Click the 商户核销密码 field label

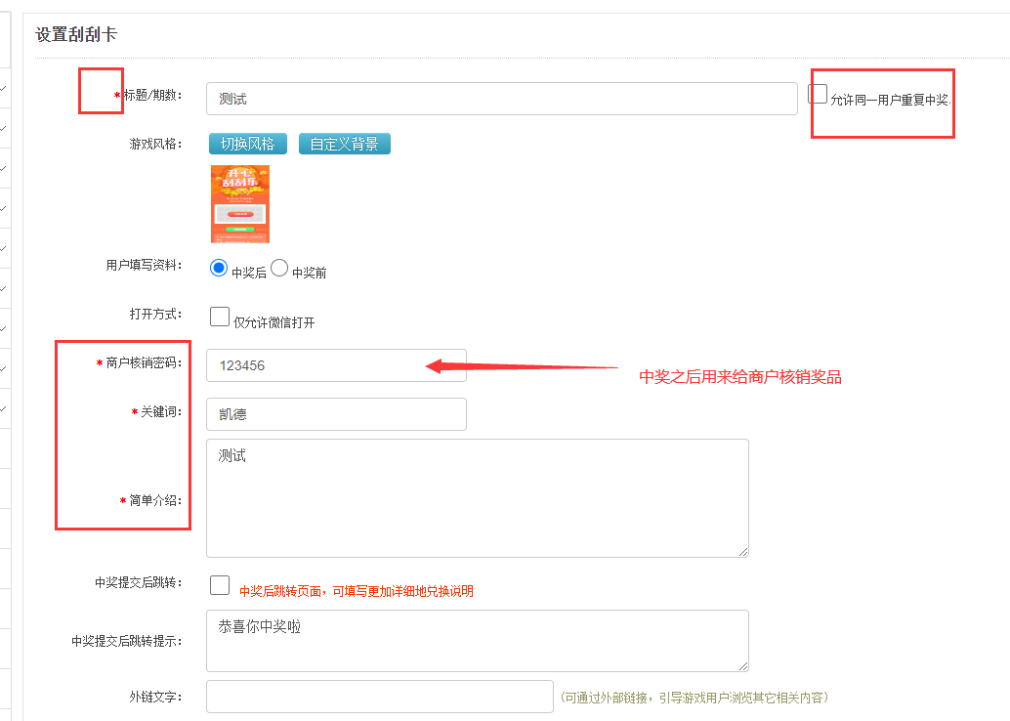(144, 362)
